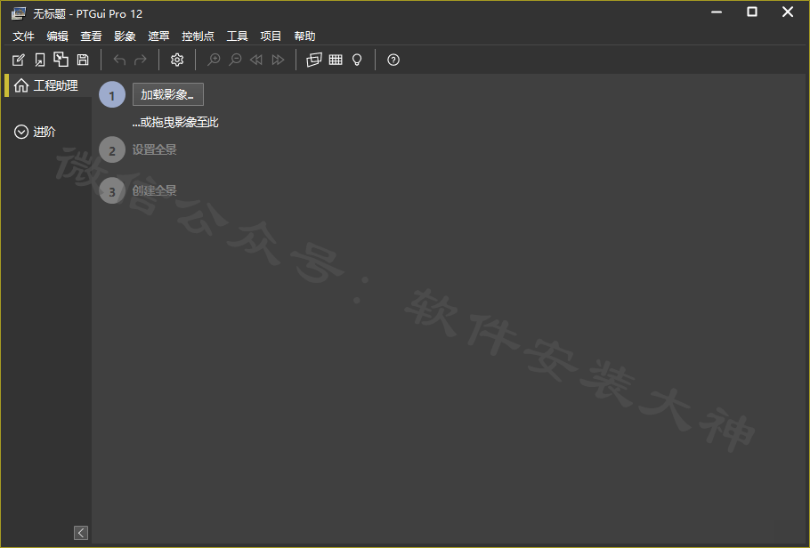810x548 pixels.
Task: Click the 创建全景 step label
Action: [155, 190]
